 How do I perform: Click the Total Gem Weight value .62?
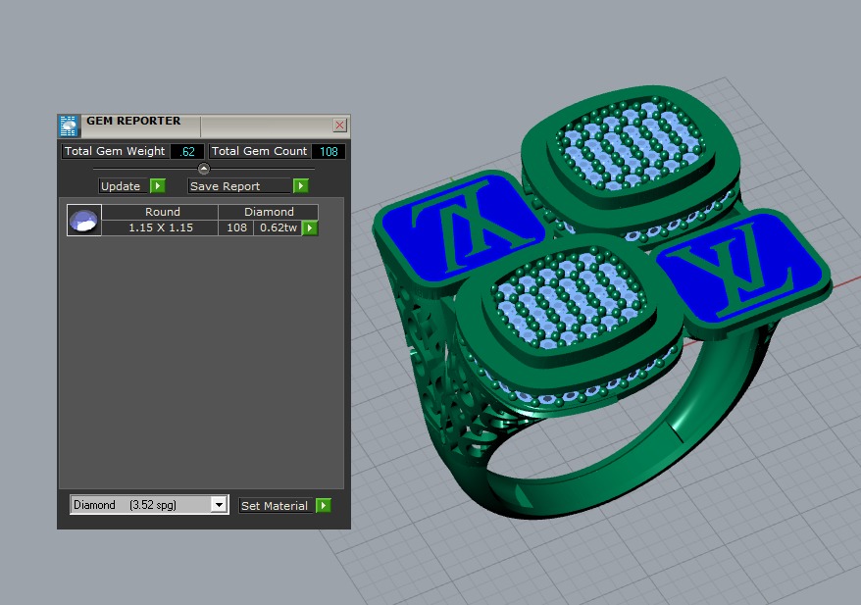(x=187, y=152)
